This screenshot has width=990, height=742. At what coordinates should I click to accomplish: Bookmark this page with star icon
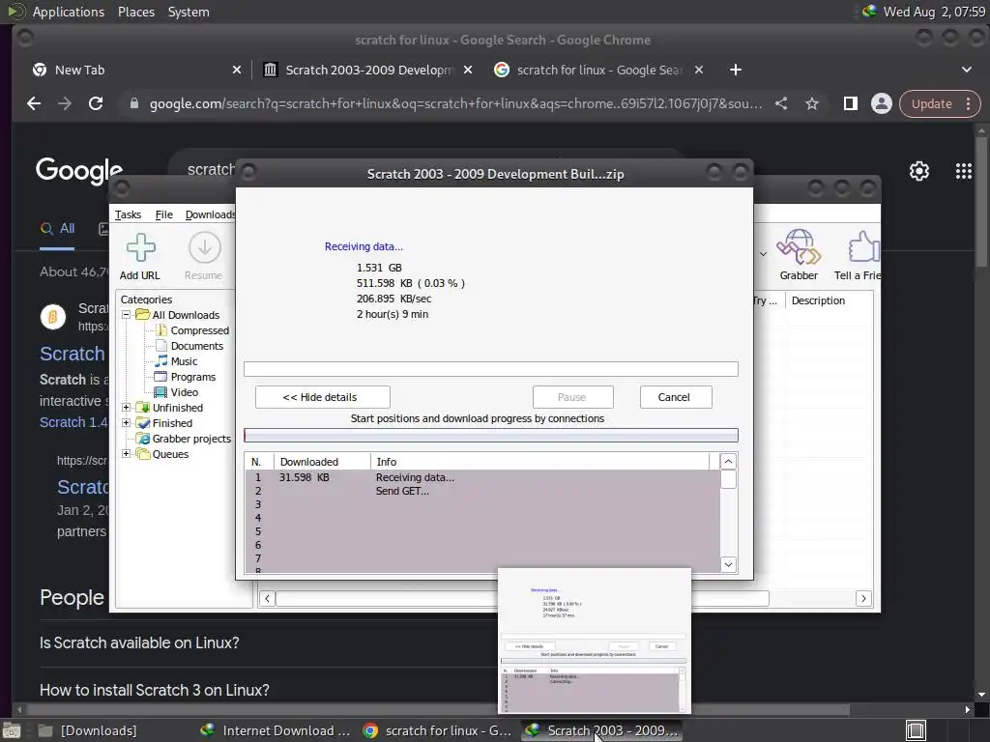pos(812,103)
